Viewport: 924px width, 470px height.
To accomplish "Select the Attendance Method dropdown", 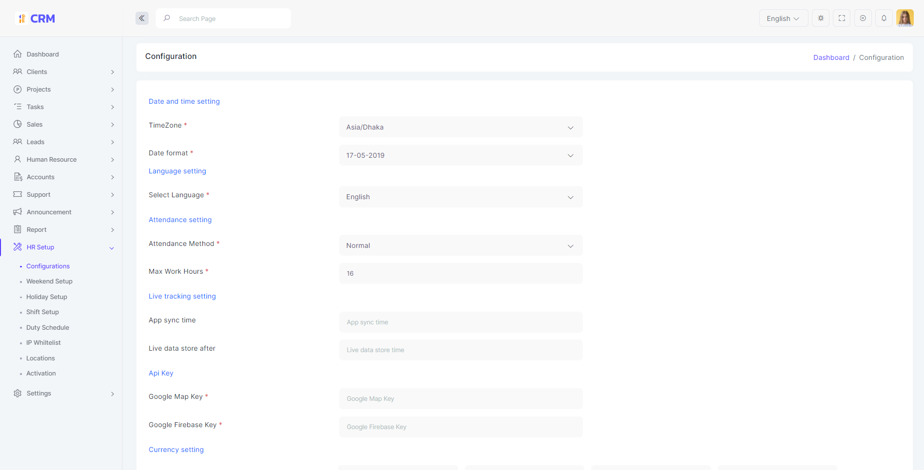I will 460,245.
